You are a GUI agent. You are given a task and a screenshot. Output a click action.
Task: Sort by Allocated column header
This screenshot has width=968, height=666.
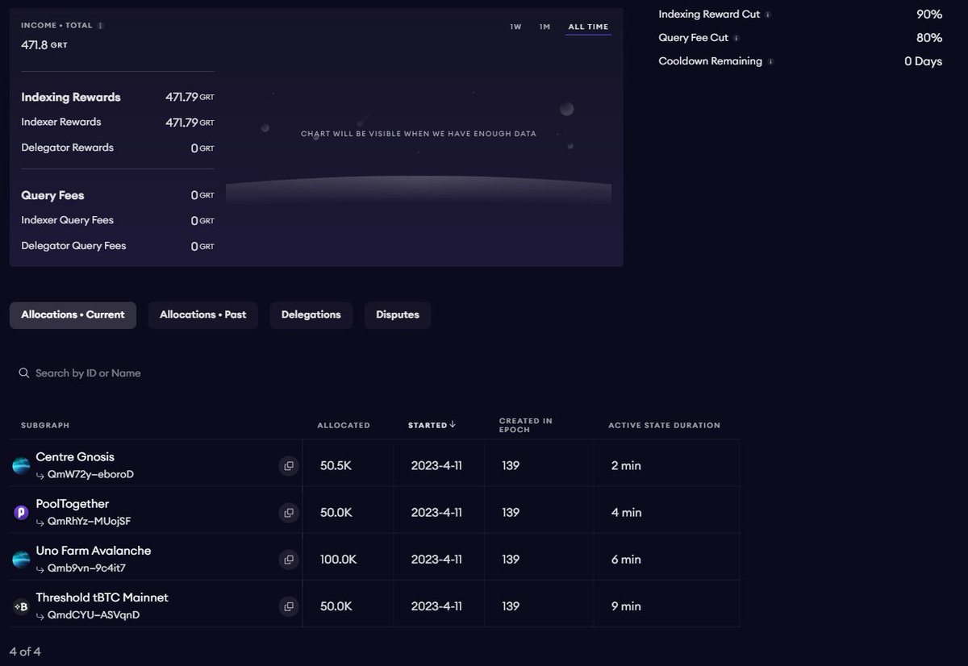[x=344, y=425]
